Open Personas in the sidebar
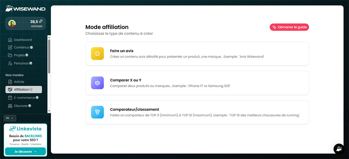 [21, 63]
